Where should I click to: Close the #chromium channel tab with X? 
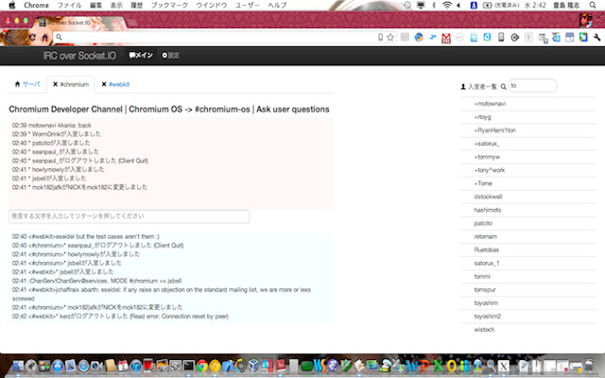pyautogui.click(x=55, y=84)
